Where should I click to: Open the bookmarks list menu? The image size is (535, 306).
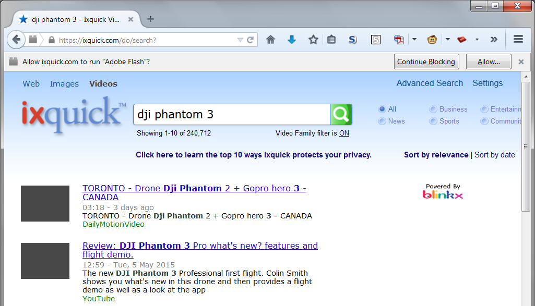[x=331, y=40]
